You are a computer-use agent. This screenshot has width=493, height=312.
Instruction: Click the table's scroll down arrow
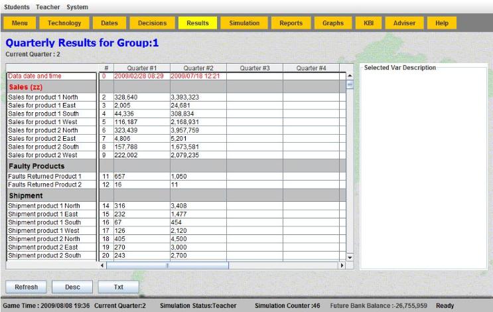(x=350, y=257)
